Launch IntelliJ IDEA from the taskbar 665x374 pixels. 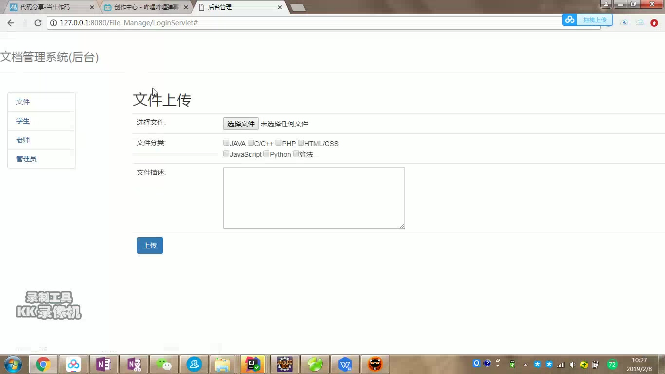(x=252, y=364)
